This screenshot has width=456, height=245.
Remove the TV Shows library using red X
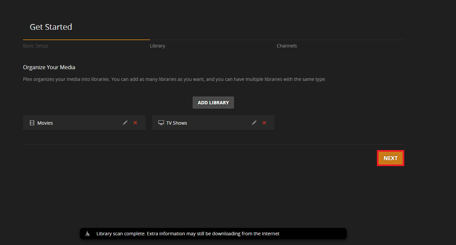(264, 123)
